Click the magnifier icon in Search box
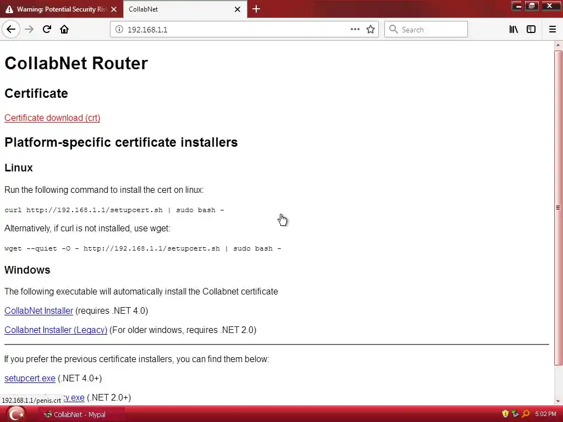Viewport: 563px width, 422px height. tap(394, 30)
